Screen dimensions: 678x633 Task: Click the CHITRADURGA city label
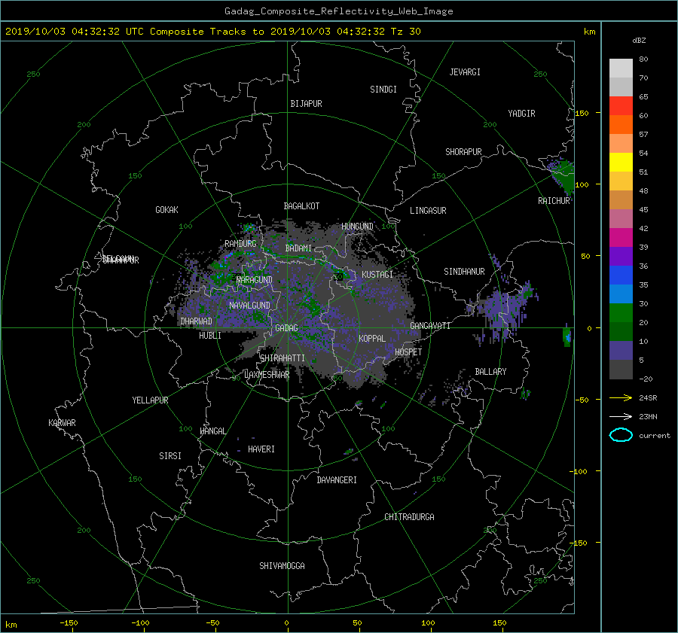tap(409, 517)
